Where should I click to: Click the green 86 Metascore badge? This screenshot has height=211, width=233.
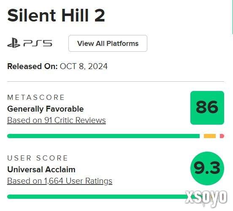point(207,108)
